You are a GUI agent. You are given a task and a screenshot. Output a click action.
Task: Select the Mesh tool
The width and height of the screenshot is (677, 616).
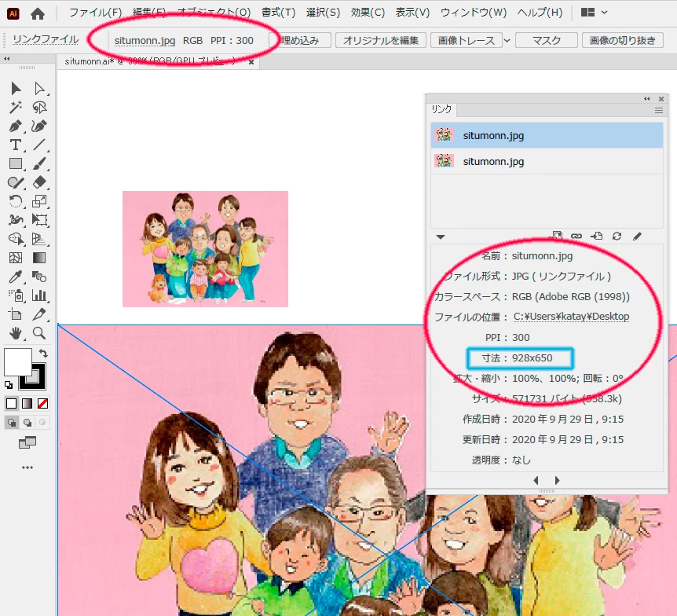[16, 258]
